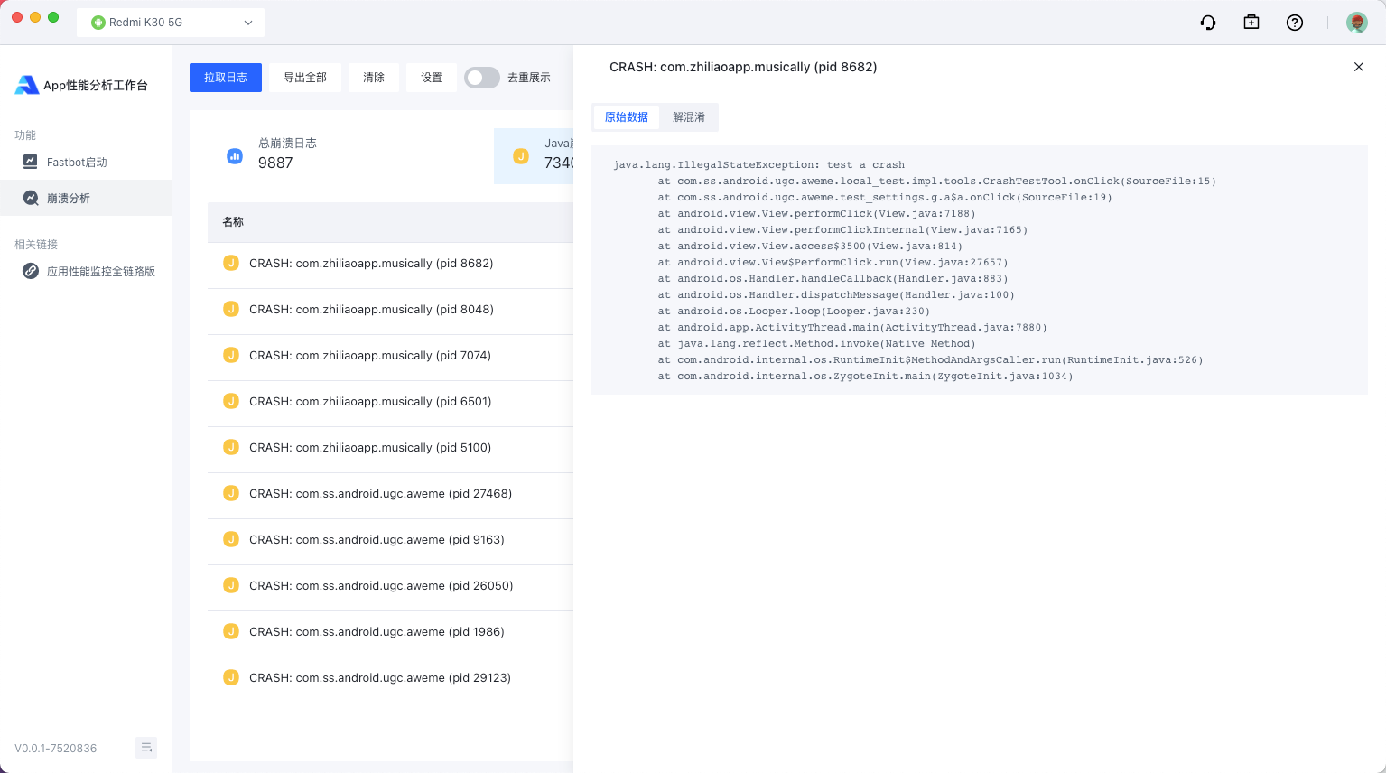1386x773 pixels.
Task: Click the J icon of crash pid 6501
Action: click(231, 401)
